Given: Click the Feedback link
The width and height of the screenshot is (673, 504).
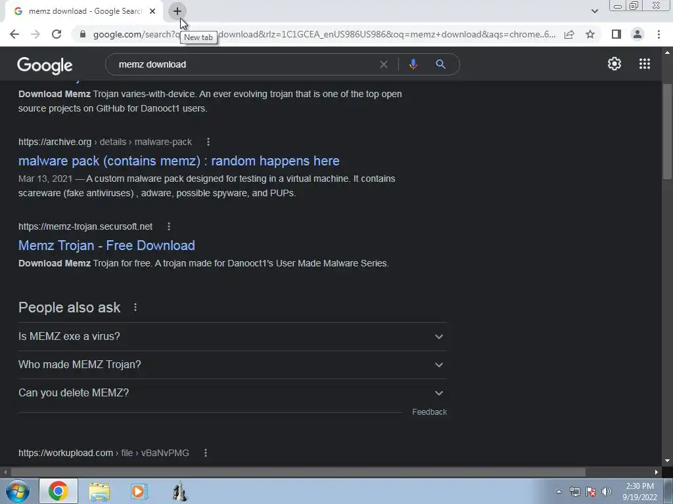Looking at the screenshot, I should (429, 412).
